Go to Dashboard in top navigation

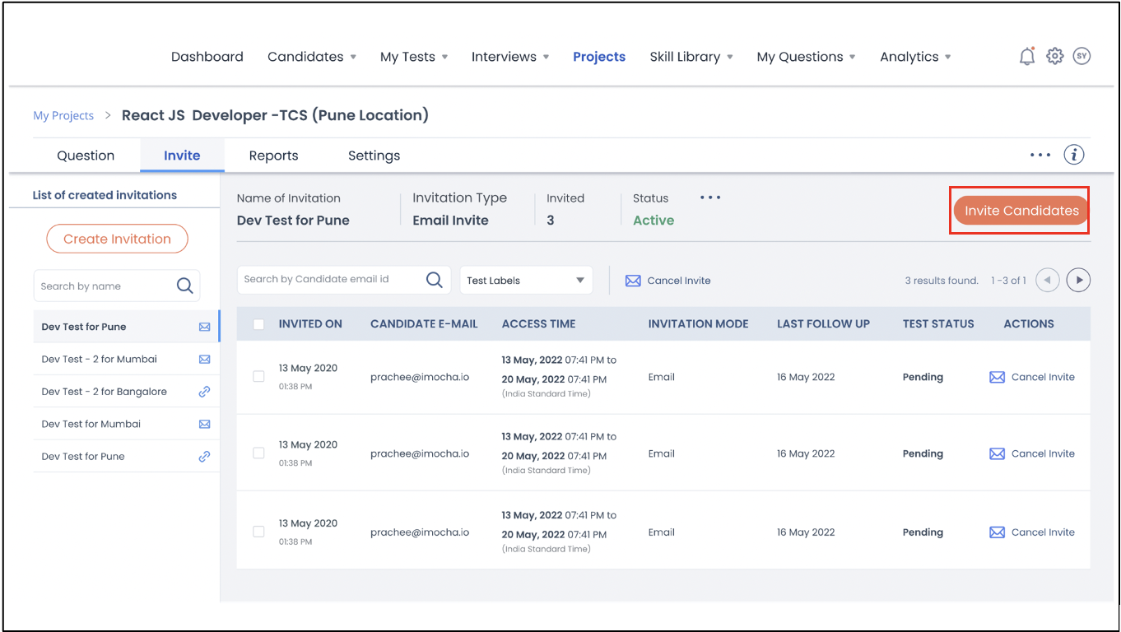tap(207, 57)
